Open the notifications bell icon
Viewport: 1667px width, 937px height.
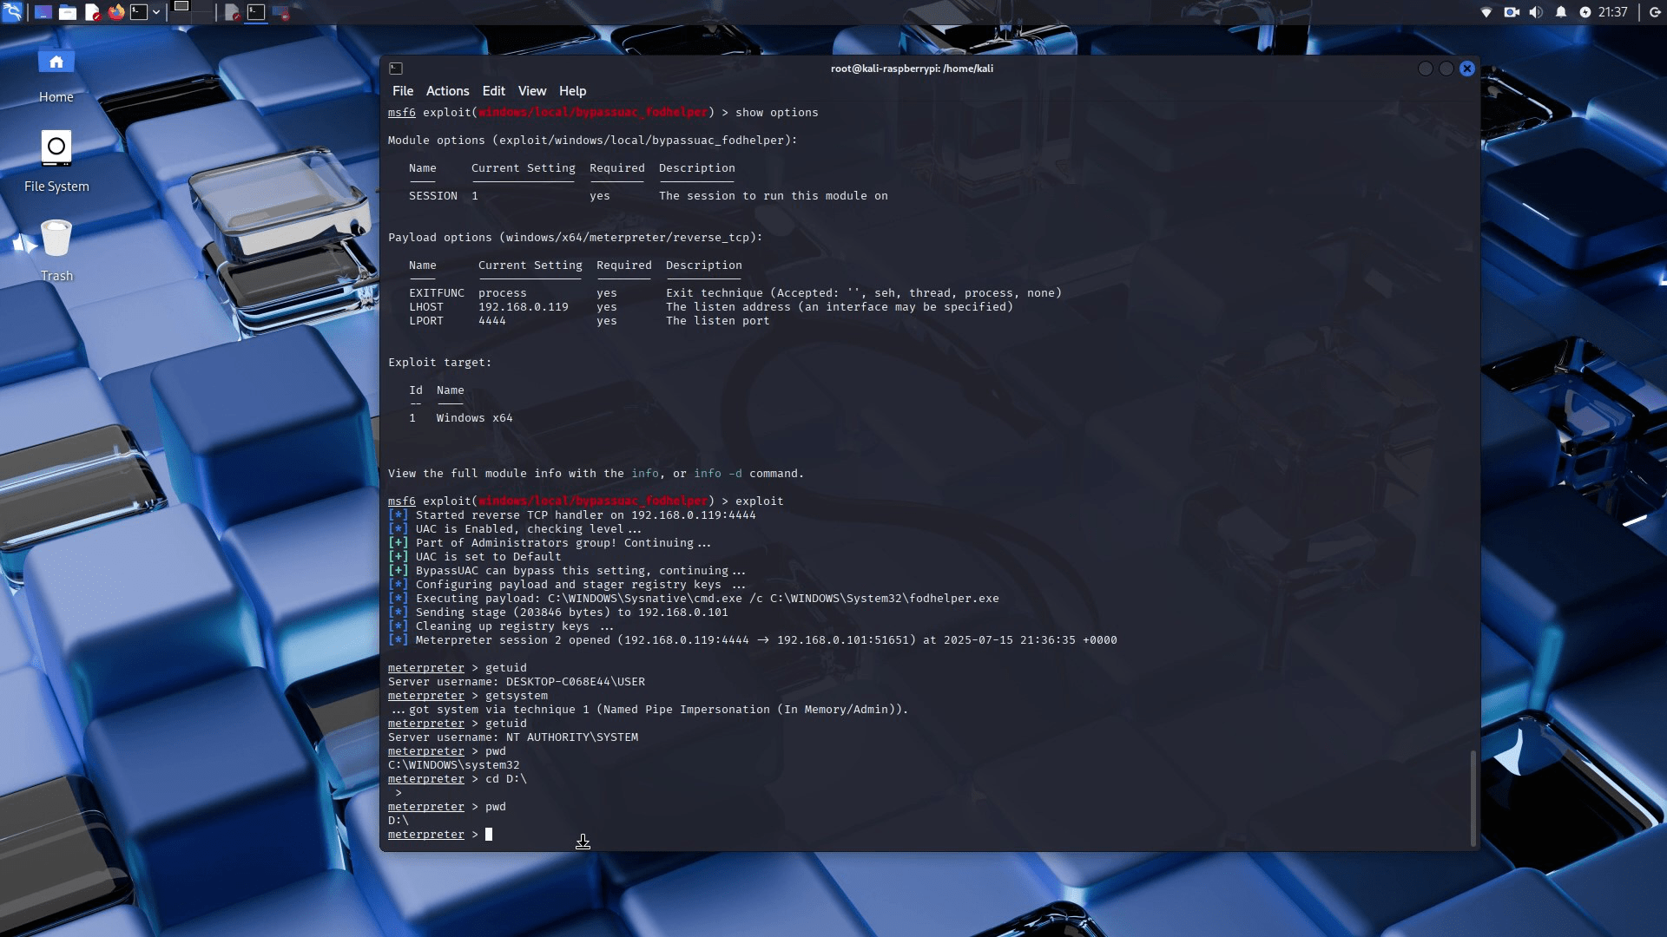[1561, 12]
